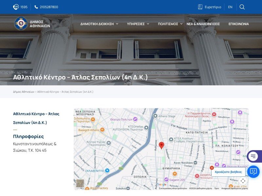Expand the ΥΠΗΡΕΣΙΕΣ chevron arrow
The image size is (262, 196).
tap(148, 24)
